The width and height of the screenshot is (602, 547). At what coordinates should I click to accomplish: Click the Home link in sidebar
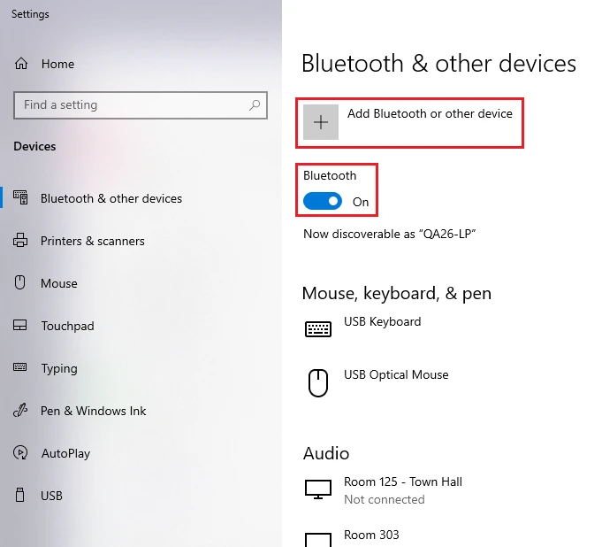[57, 64]
